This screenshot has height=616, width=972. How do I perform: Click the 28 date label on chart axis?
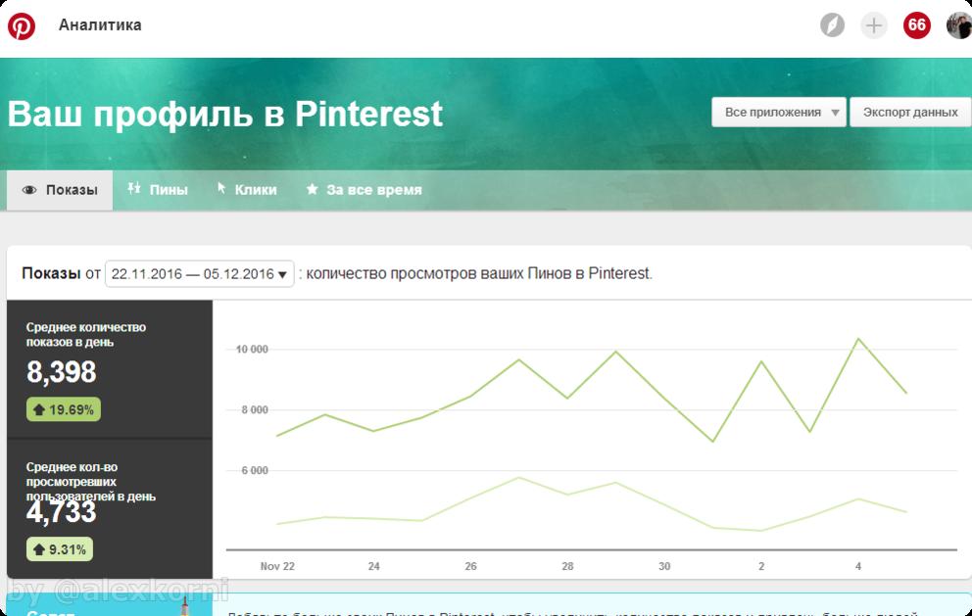(x=567, y=566)
